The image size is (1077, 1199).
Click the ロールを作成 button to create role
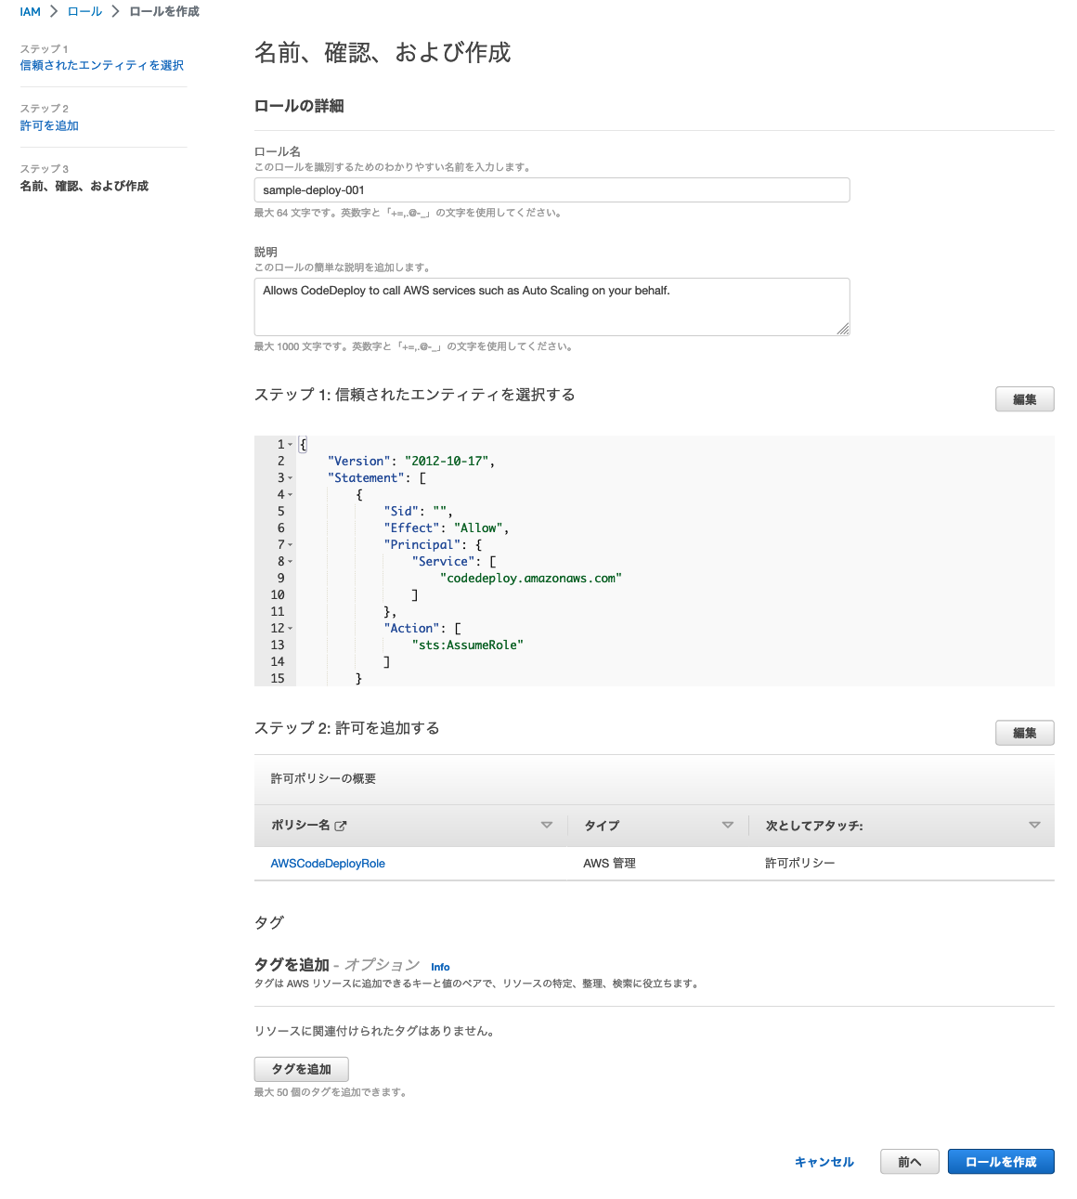(1001, 1161)
